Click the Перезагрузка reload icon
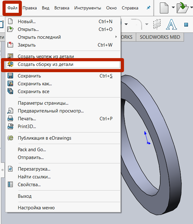193x224 pixels. coord(11,169)
